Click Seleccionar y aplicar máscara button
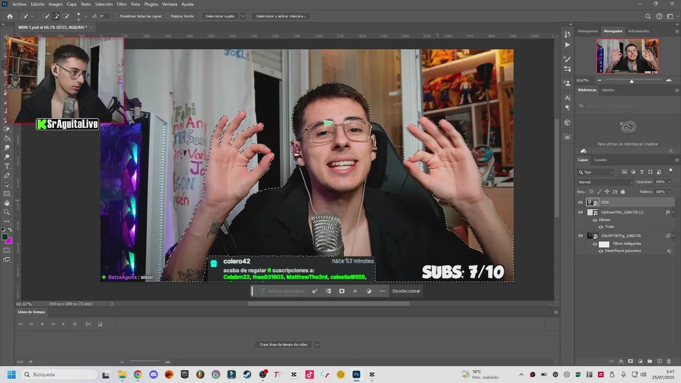Screen dimensions: 681x383 coord(281,16)
